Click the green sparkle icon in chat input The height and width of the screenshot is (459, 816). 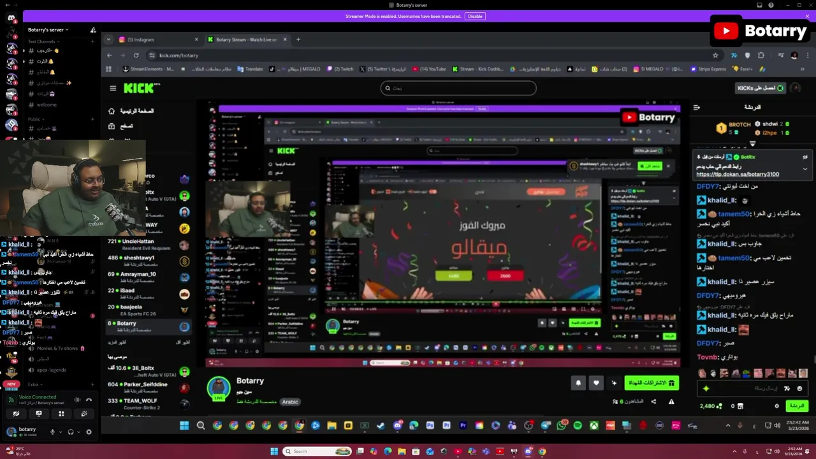(706, 388)
